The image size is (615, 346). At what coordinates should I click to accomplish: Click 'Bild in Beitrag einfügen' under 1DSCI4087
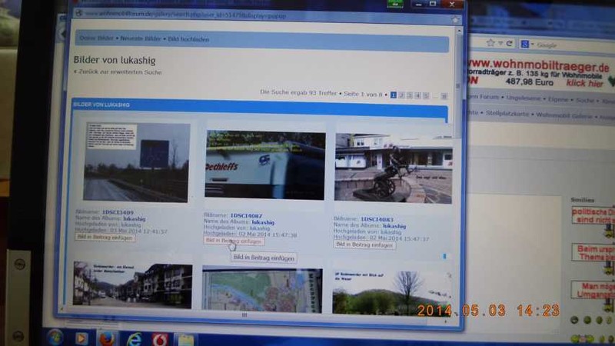click(233, 241)
